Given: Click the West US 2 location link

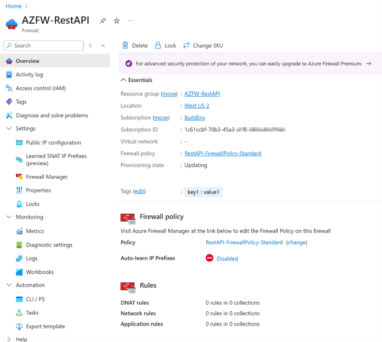Looking at the screenshot, I should coord(197,106).
